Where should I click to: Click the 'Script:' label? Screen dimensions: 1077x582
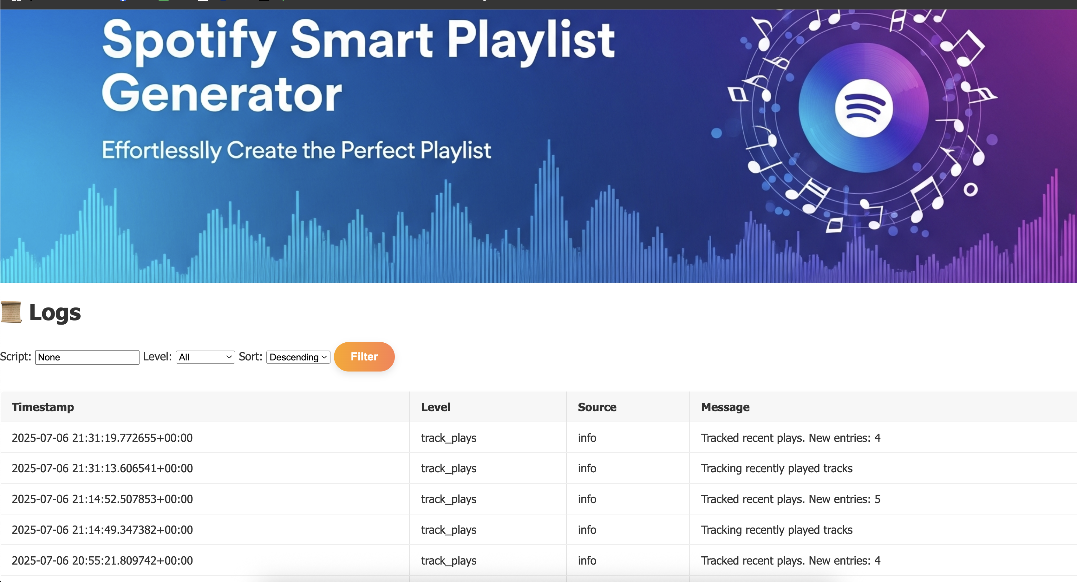pos(16,357)
